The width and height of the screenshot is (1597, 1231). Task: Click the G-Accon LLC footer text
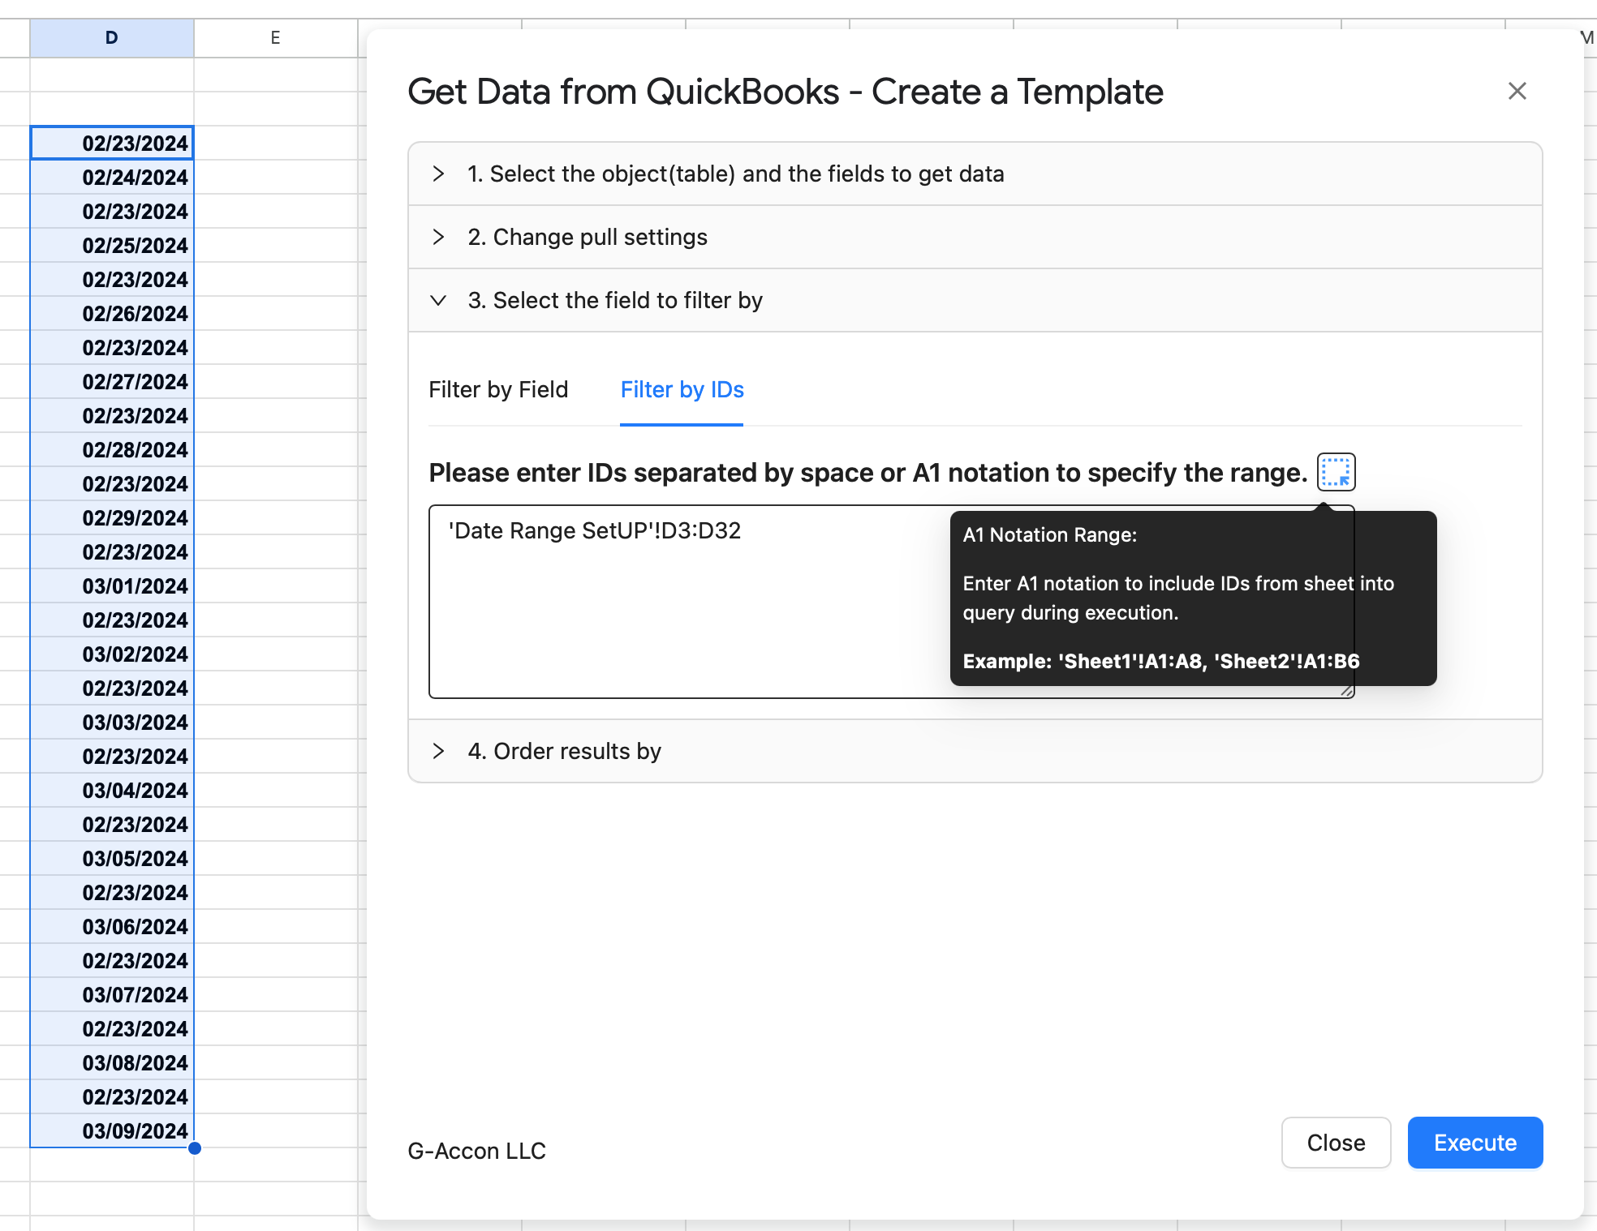point(477,1151)
